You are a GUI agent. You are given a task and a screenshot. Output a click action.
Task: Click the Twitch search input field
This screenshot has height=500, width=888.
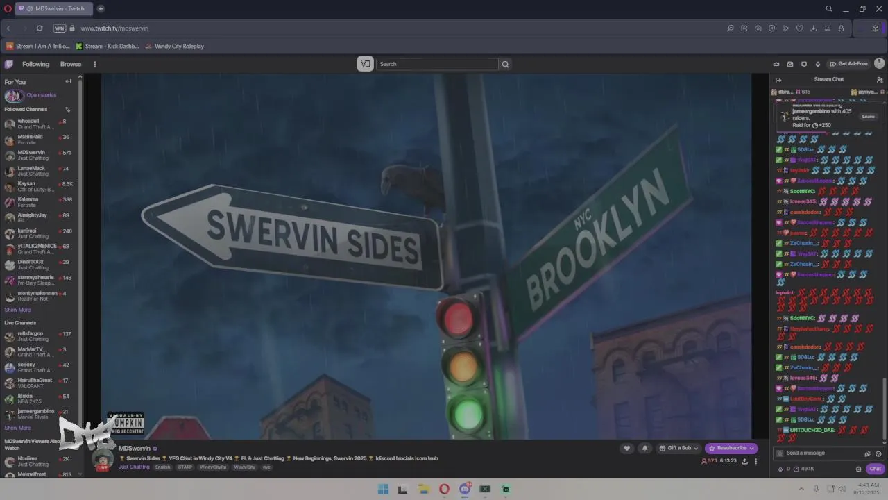(x=437, y=64)
